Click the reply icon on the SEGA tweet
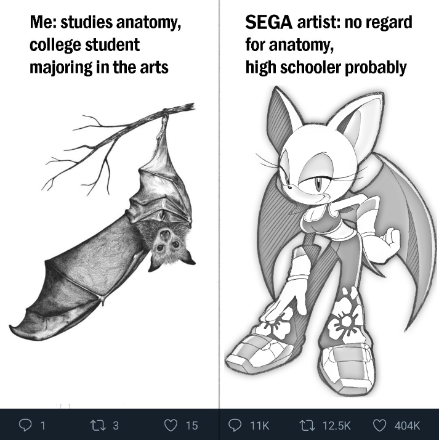439x440 pixels. tap(235, 425)
